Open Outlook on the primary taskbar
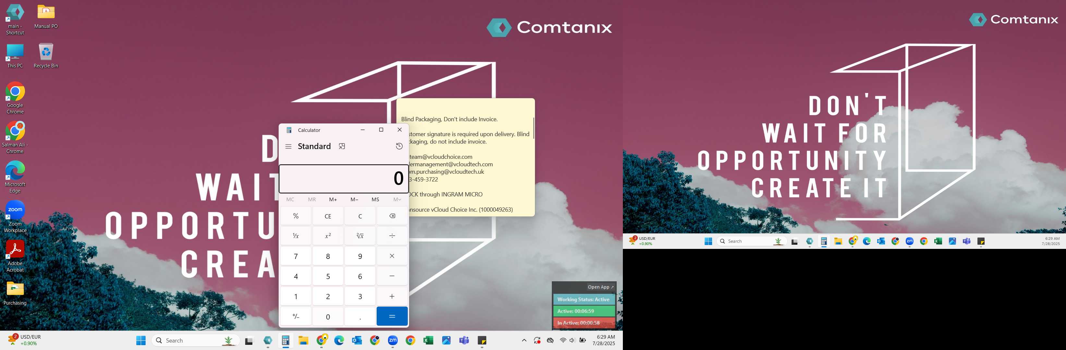 click(357, 340)
